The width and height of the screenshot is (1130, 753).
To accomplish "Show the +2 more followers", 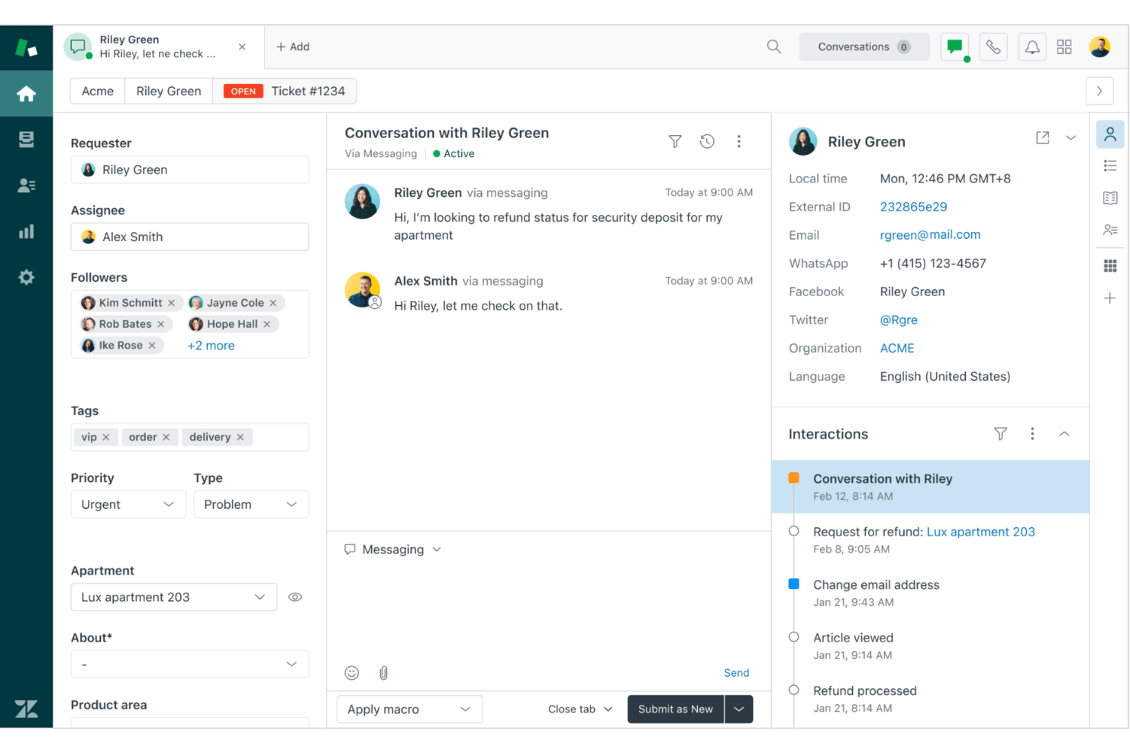I will tap(211, 346).
